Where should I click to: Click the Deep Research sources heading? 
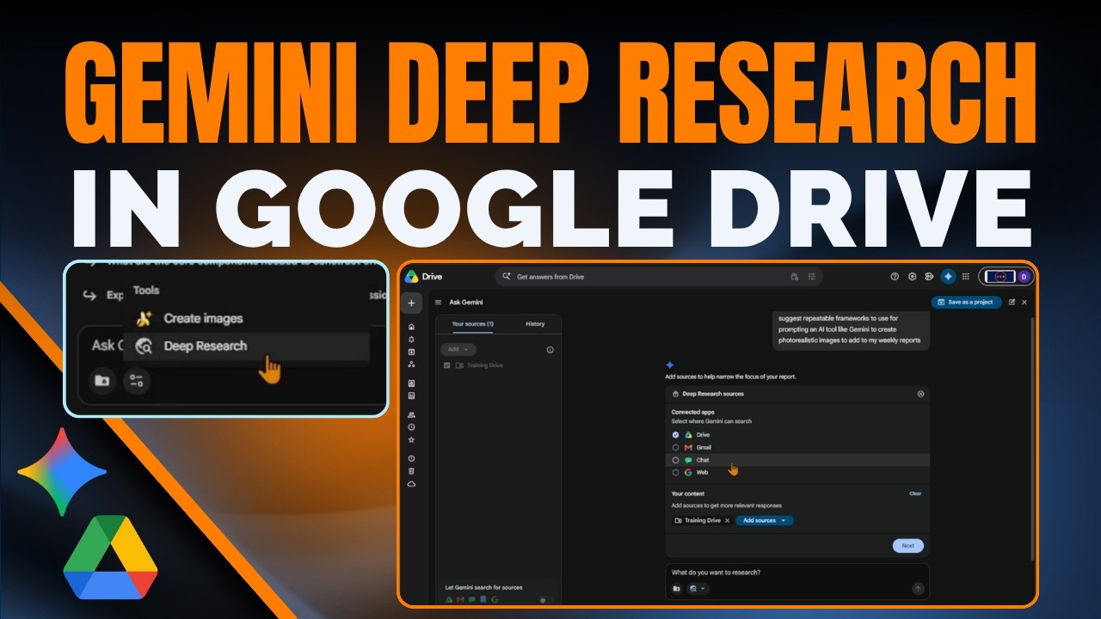point(713,394)
